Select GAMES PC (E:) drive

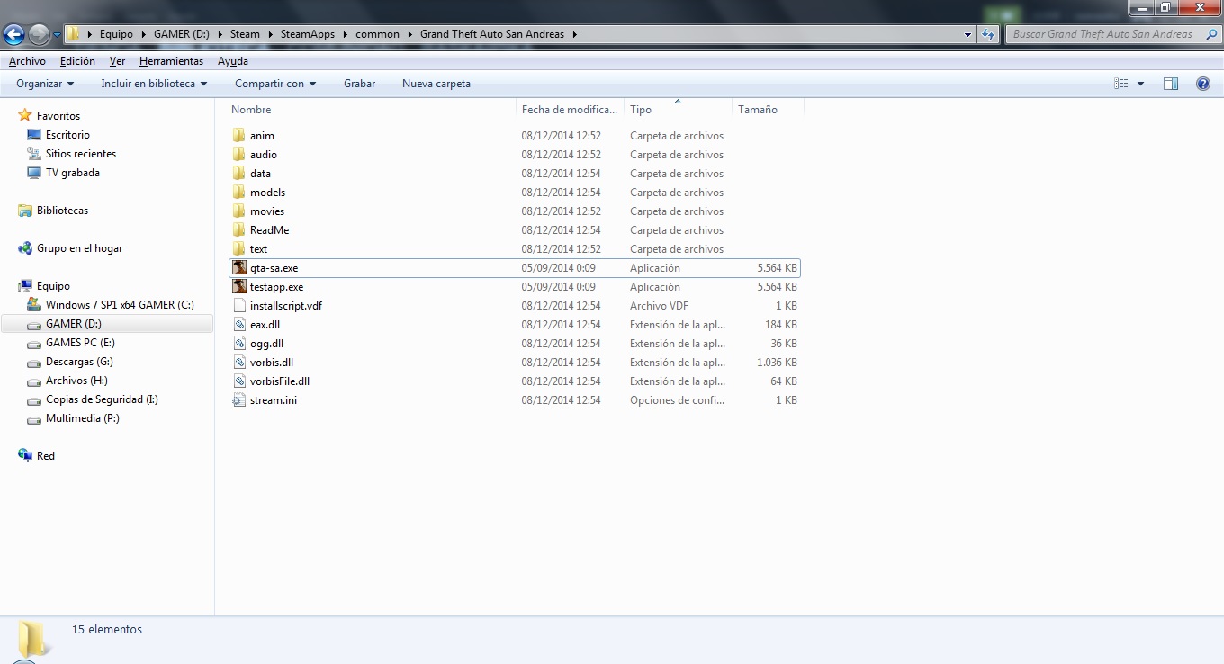(80, 343)
